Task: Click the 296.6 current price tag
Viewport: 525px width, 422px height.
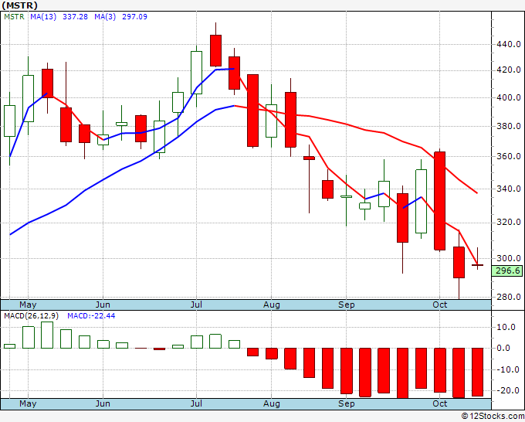Action: coord(508,271)
